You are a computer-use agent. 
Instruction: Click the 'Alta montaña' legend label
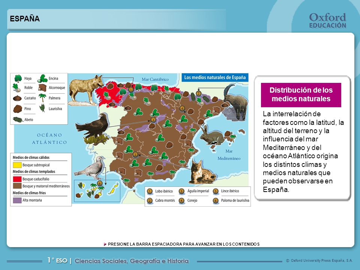(32, 200)
